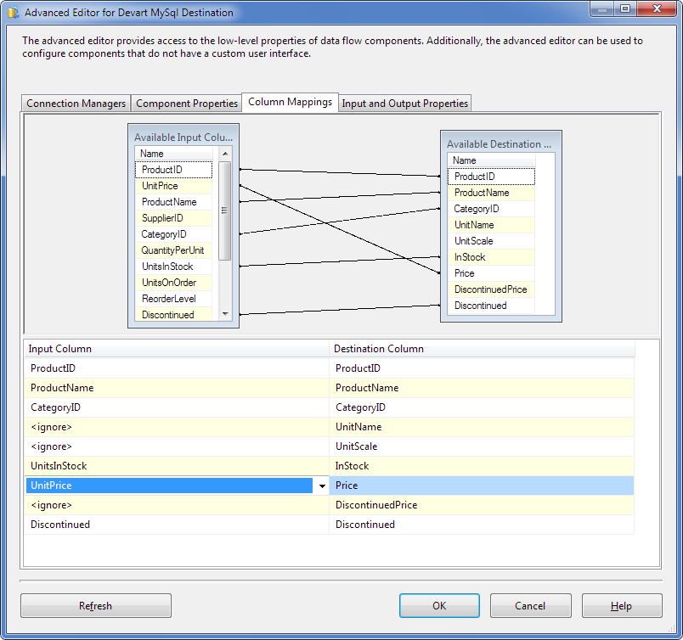Click Discontinued destination cell in mapping grid
Viewport: 683px width, 640px height.
tap(482, 525)
